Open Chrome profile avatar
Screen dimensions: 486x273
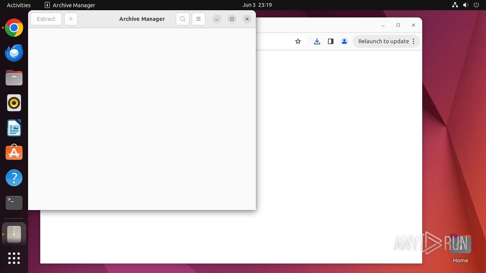(x=344, y=41)
